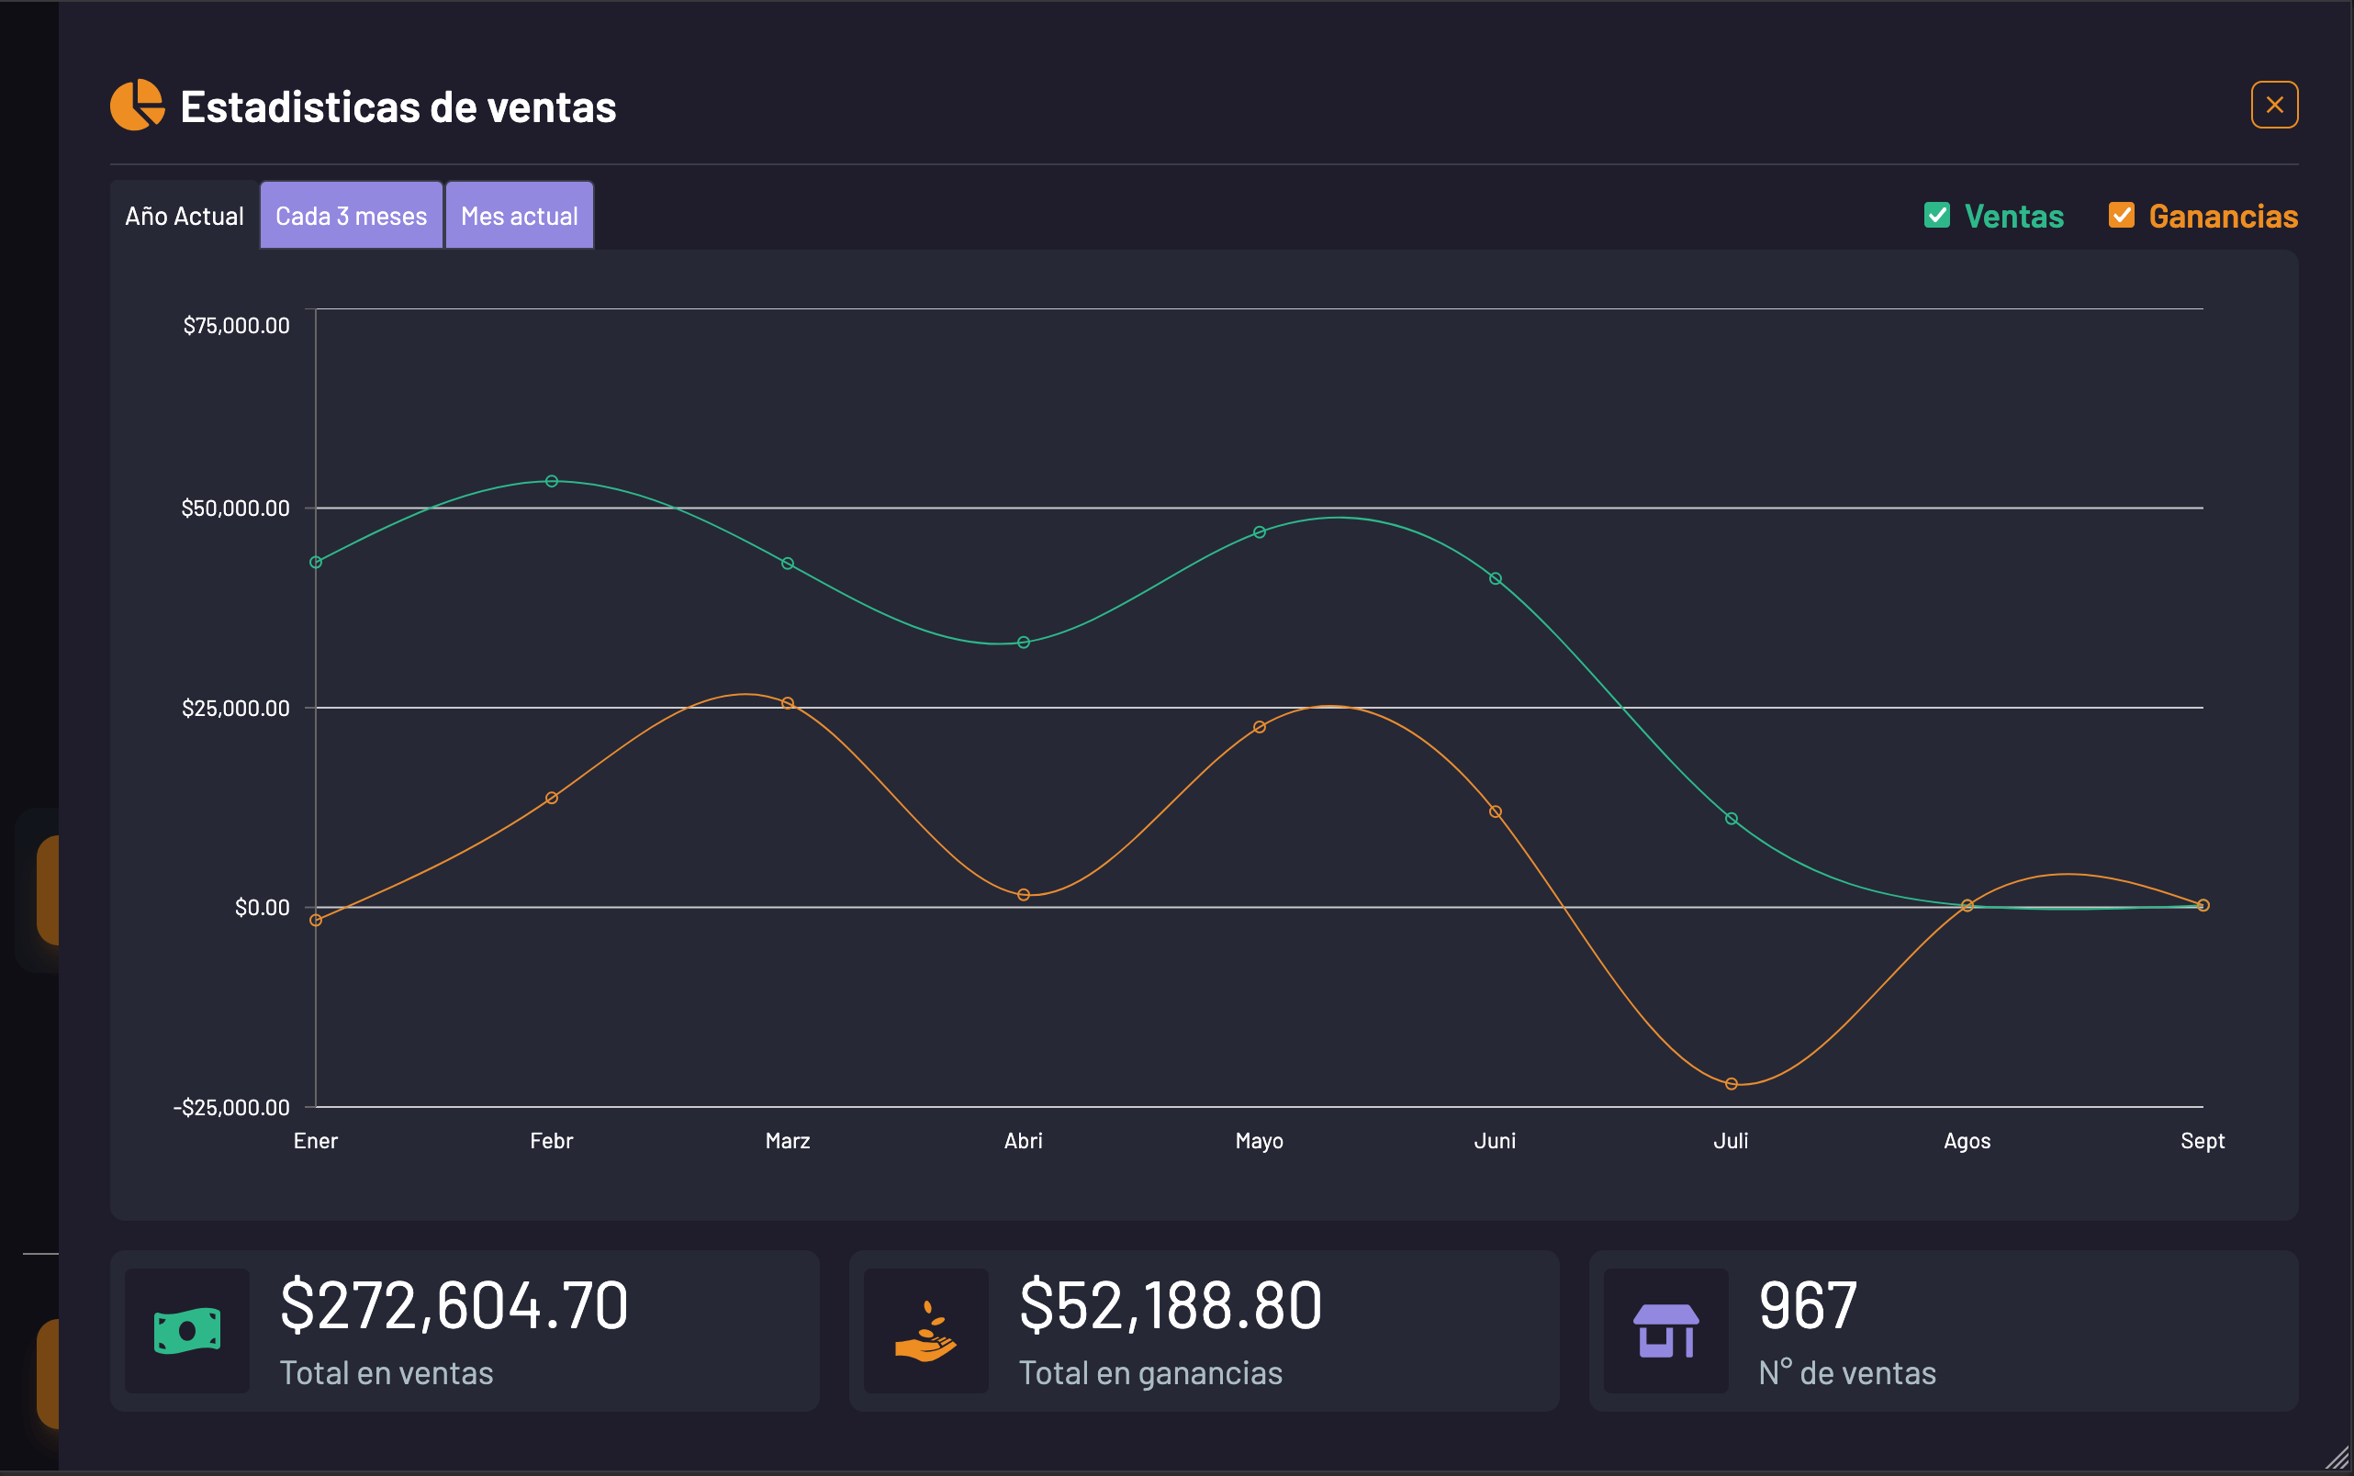Click the $272,604.70 total sales amount
This screenshot has height=1476, width=2354.
coord(454,1305)
